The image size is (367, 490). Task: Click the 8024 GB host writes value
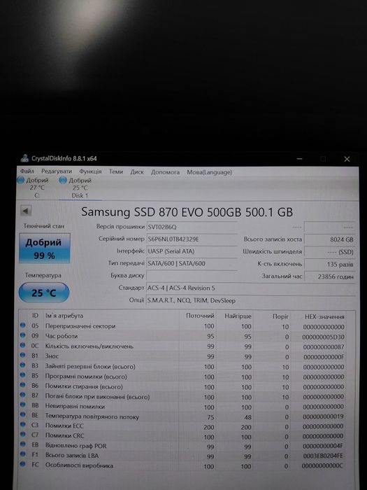[329, 239]
